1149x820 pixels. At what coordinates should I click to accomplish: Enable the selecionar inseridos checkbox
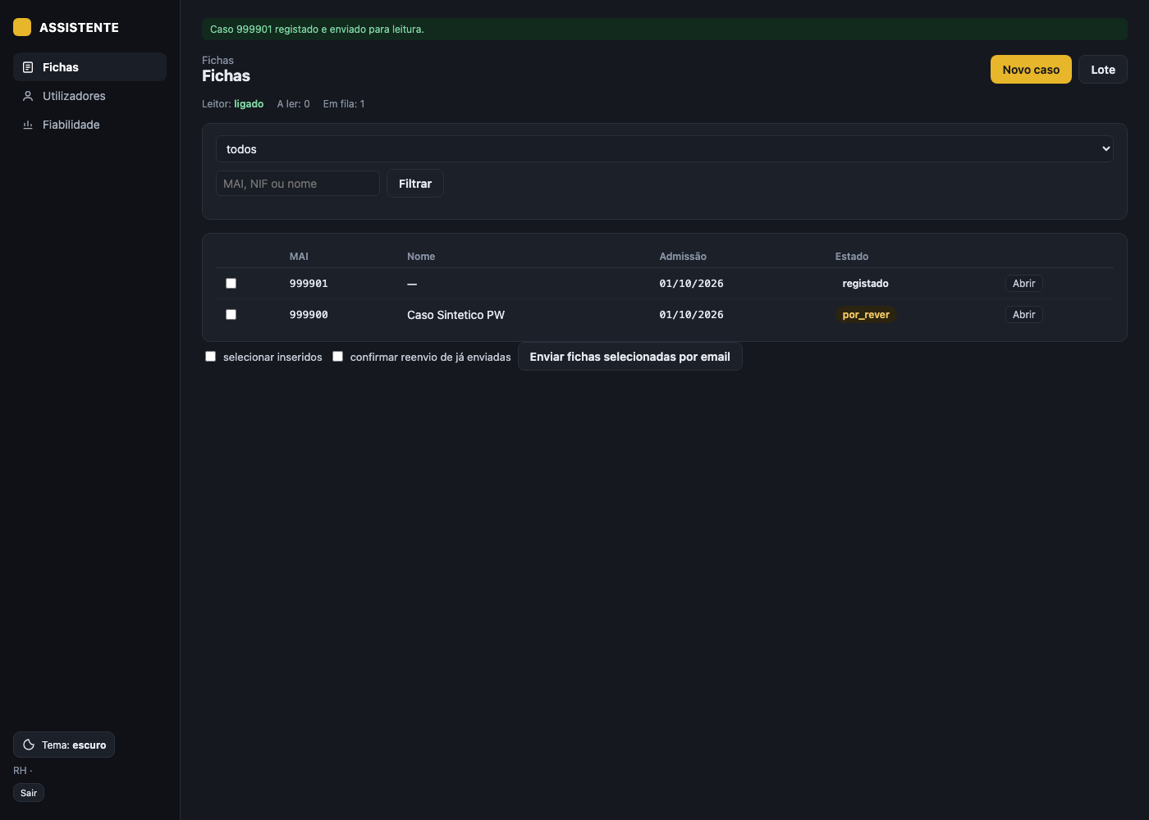[x=210, y=357]
